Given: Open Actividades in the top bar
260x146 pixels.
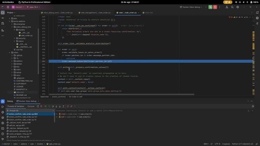Looking at the screenshot, I should pyautogui.click(x=8, y=2).
